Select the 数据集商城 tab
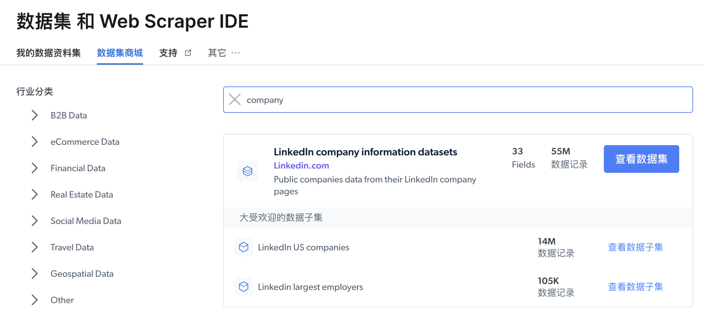 point(120,53)
